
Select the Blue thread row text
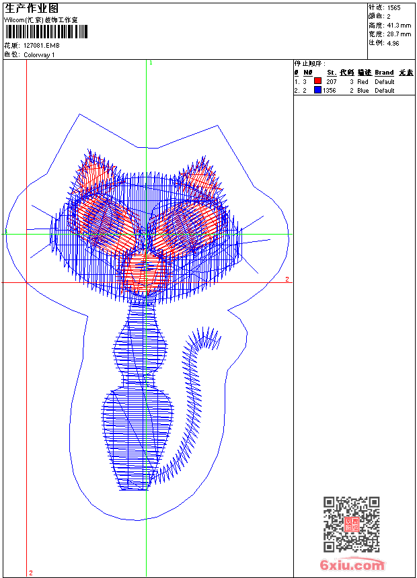[x=363, y=90]
